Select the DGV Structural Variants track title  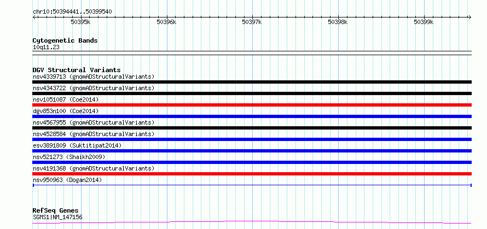pyautogui.click(x=77, y=70)
